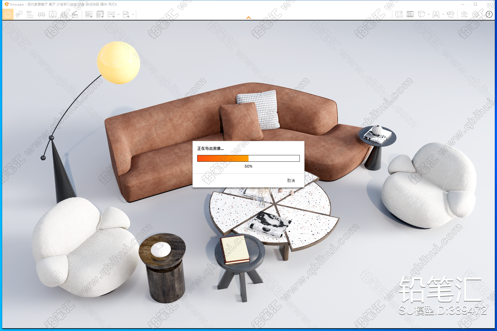The width and height of the screenshot is (497, 331).
Task: Click the batch rendering export icon
Action: click(100, 14)
